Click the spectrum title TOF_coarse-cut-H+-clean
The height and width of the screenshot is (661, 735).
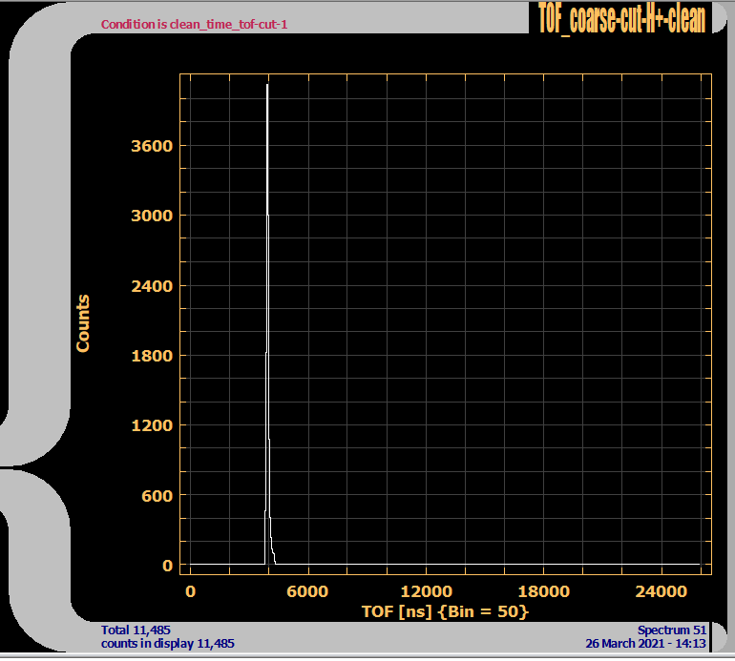click(x=621, y=19)
